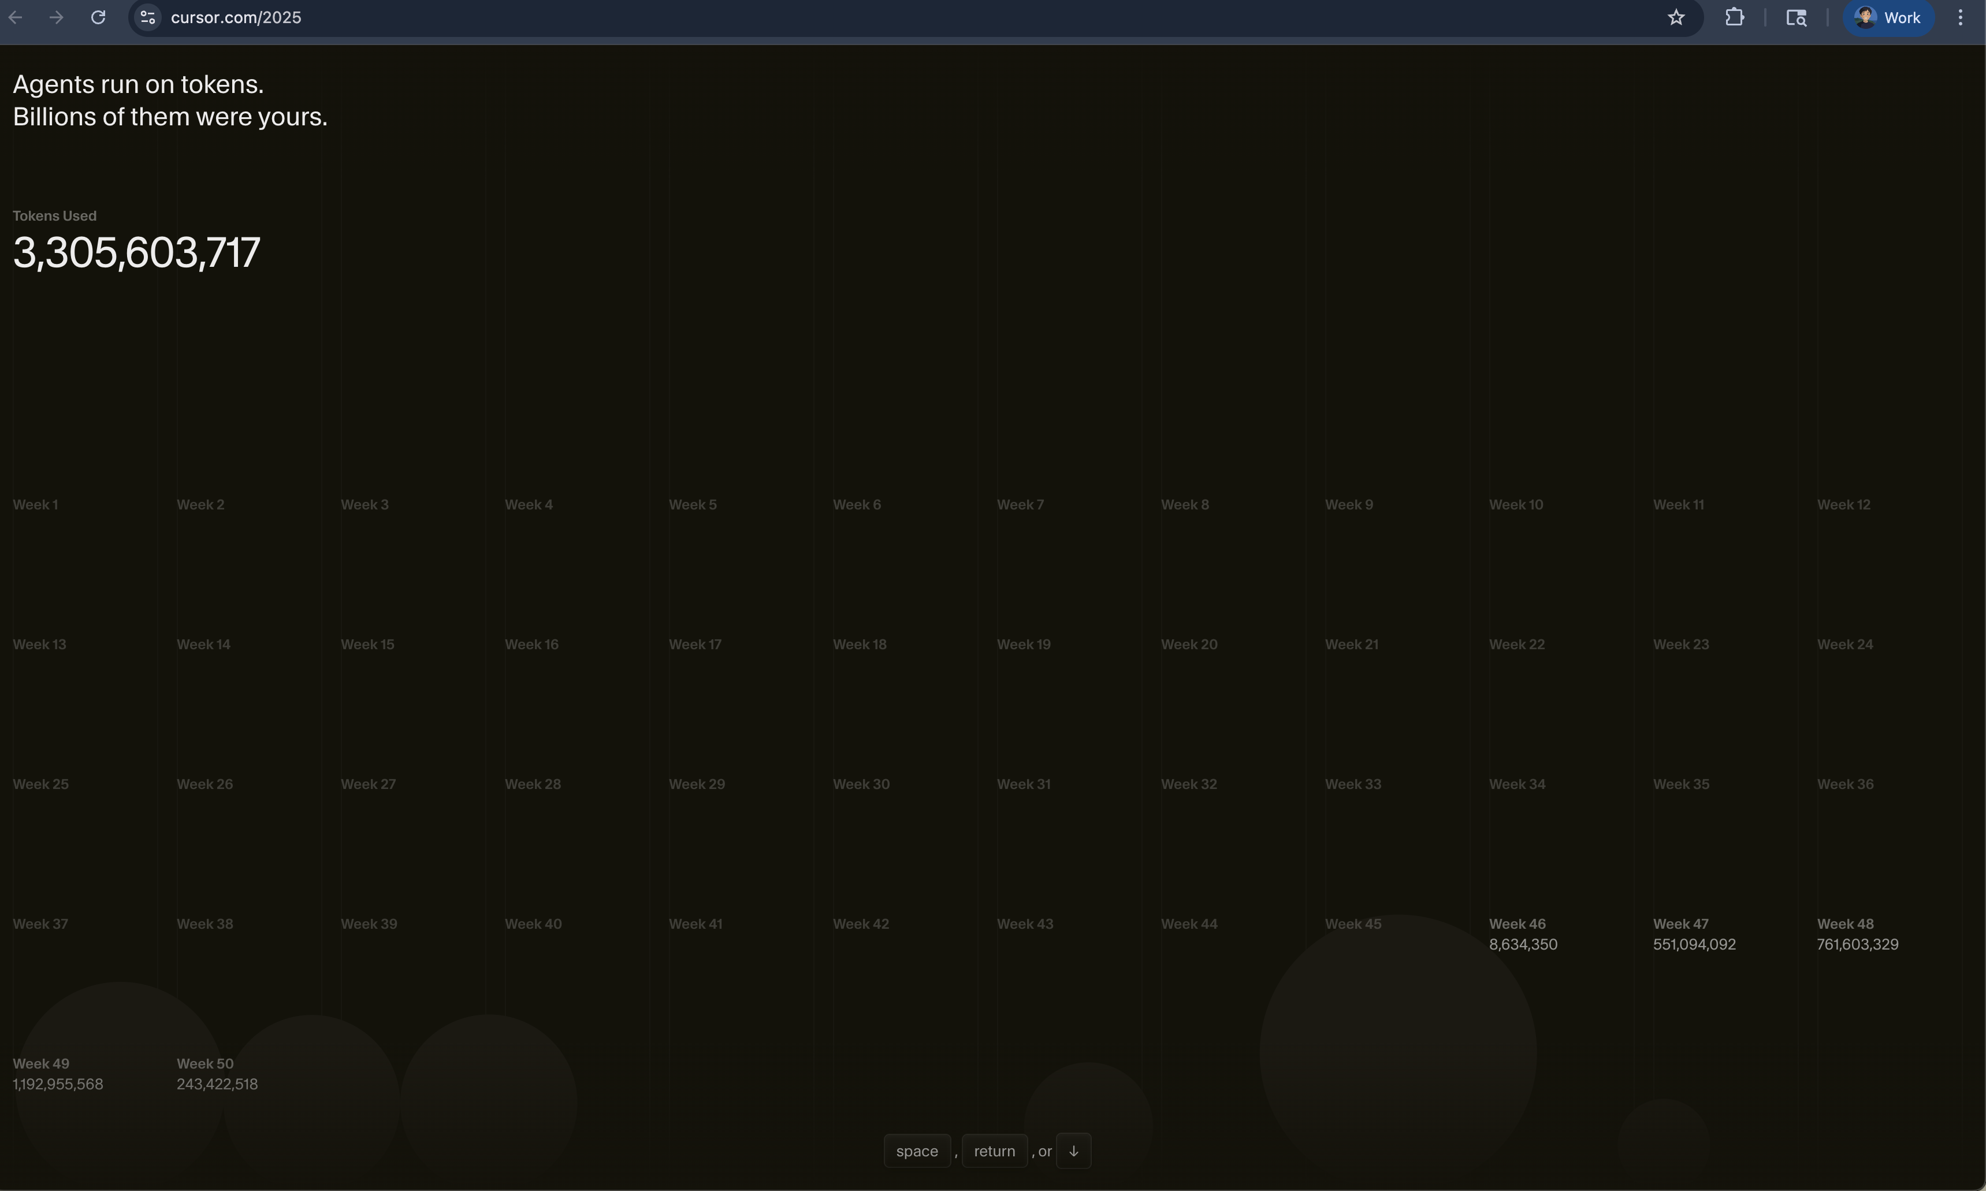Click the tab search icon
The height and width of the screenshot is (1191, 1986).
(x=1796, y=18)
